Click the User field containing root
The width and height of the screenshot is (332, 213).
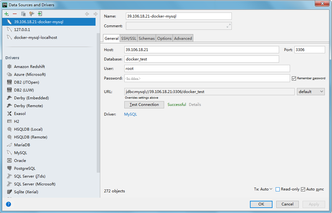207,69
